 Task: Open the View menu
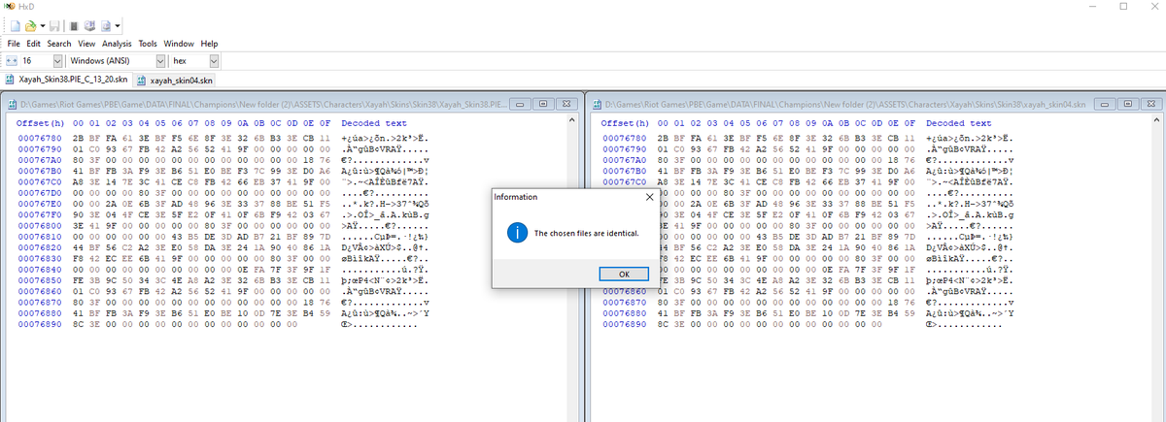coord(86,44)
